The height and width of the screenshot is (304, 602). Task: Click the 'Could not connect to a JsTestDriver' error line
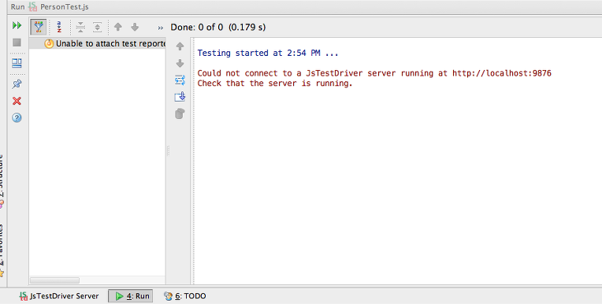[x=374, y=73]
